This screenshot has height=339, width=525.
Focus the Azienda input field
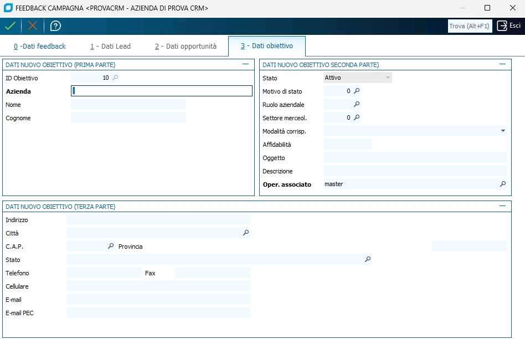coord(161,91)
